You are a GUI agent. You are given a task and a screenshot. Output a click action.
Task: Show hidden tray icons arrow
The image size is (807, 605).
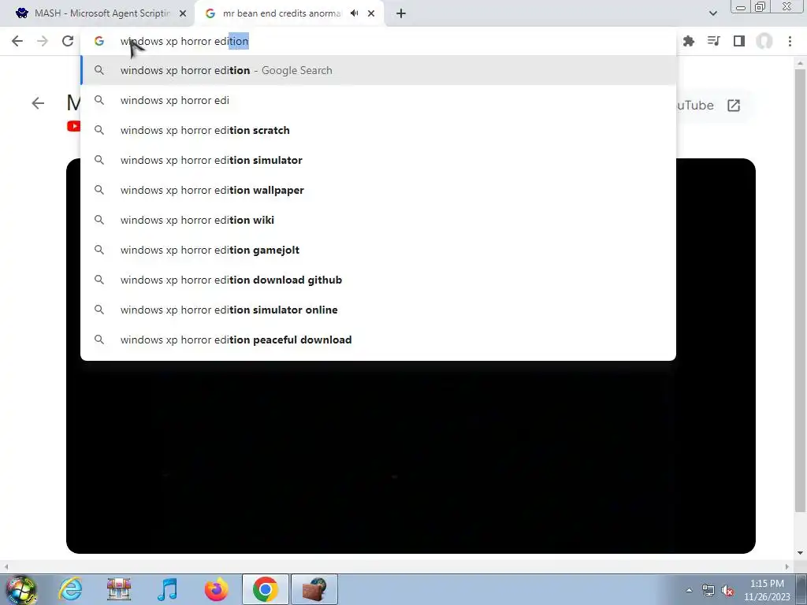tap(689, 590)
